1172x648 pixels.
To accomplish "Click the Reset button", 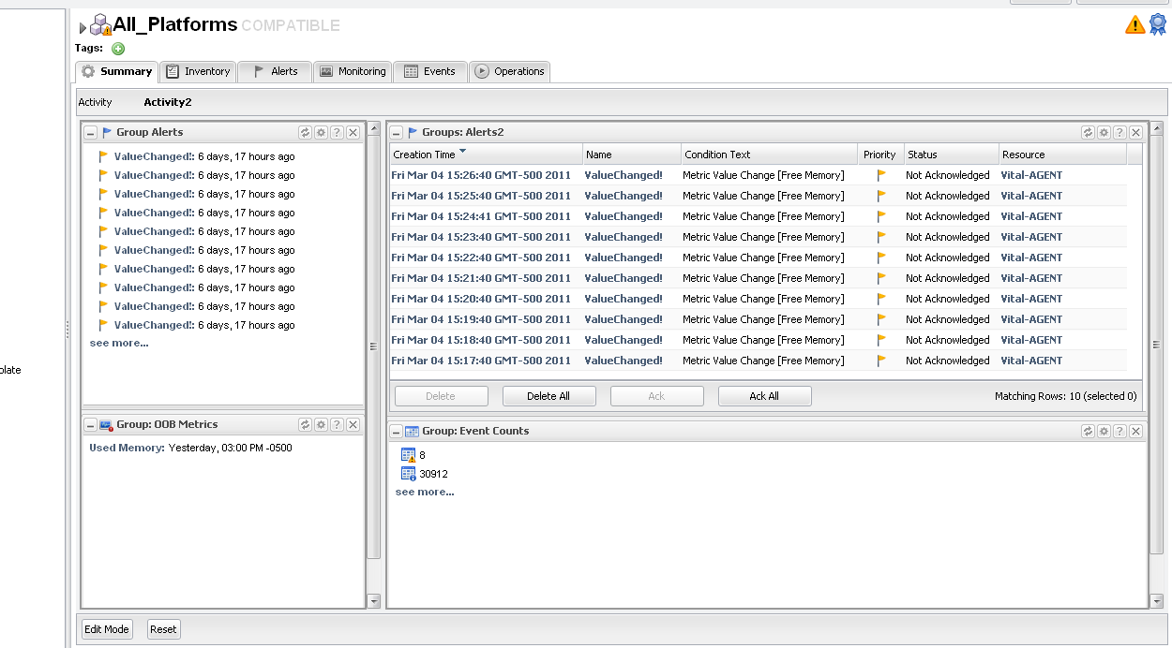I will pyautogui.click(x=163, y=629).
